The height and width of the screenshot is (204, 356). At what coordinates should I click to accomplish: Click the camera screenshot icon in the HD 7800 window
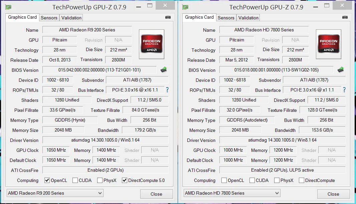pos(345,17)
